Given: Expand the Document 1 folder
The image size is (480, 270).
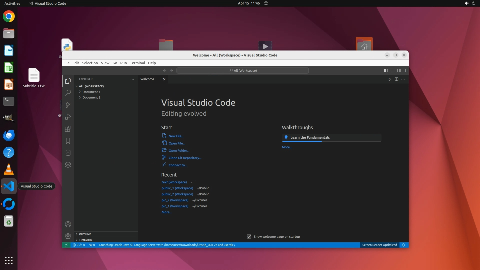Looking at the screenshot, I should [91, 92].
